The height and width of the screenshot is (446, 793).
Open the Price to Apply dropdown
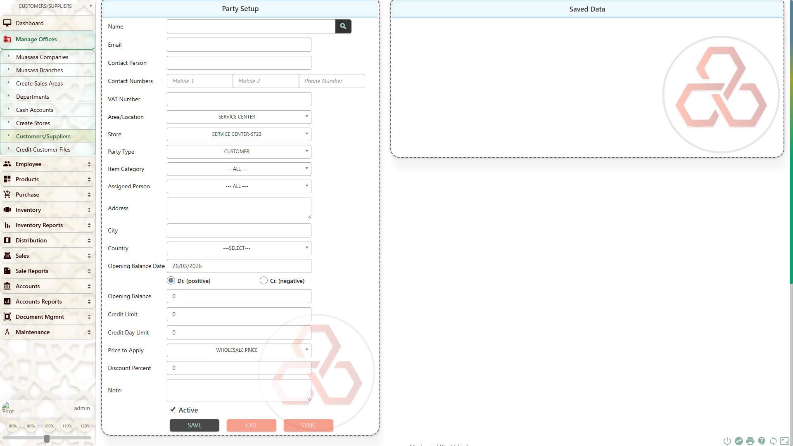[239, 350]
